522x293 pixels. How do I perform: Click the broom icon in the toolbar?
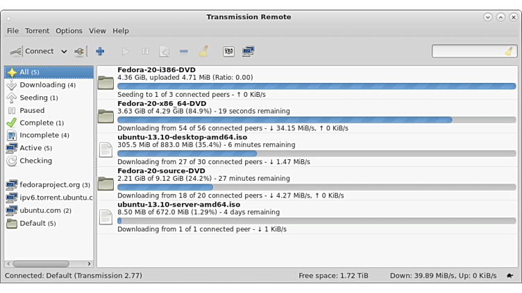click(x=203, y=51)
